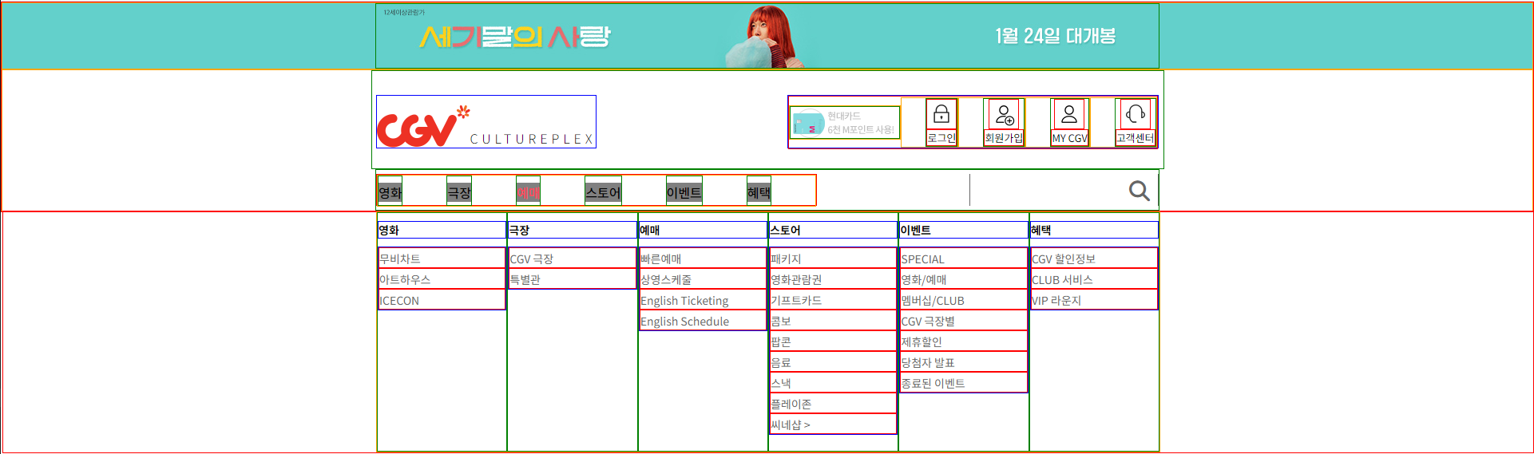The width and height of the screenshot is (1534, 454).
Task: Open 아트하우스 in the submenu
Action: [x=442, y=279]
